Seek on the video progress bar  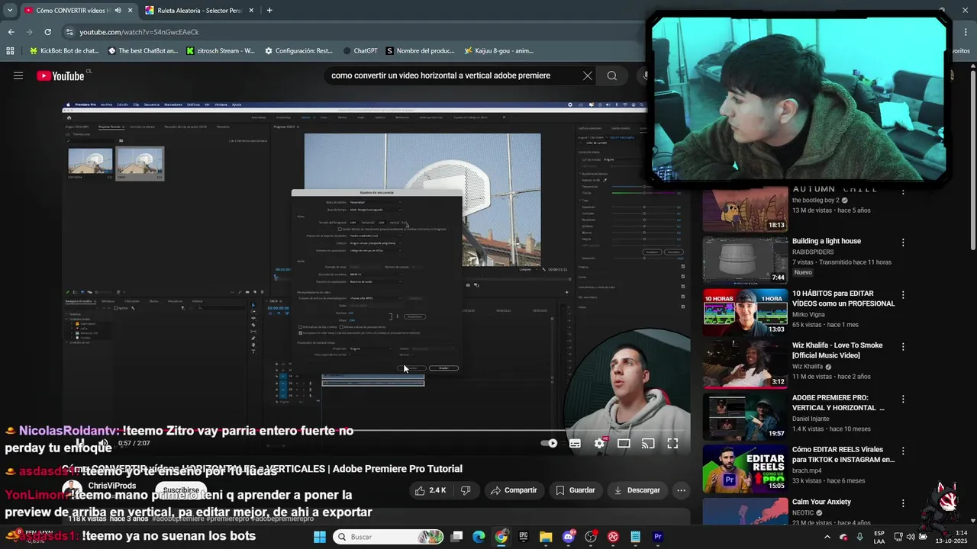(376, 431)
